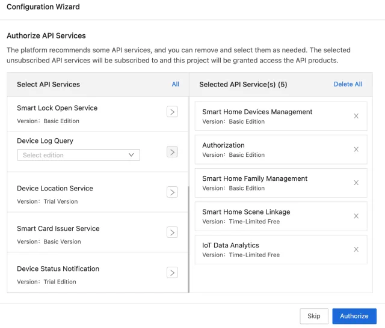Remove the Authorization service with X
The height and width of the screenshot is (328, 385).
point(356,150)
